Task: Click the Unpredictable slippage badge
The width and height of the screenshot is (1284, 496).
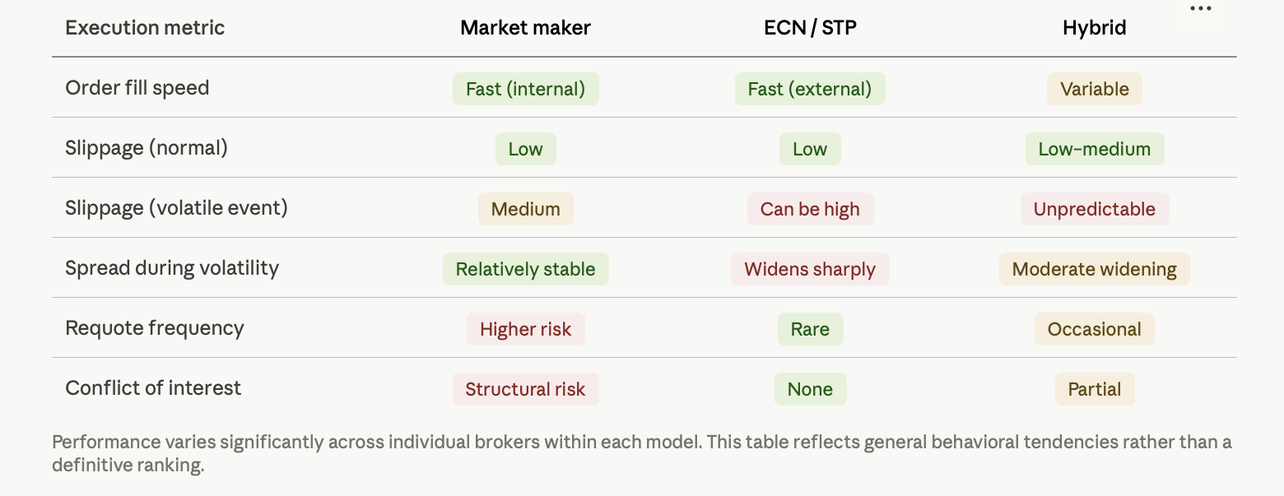Action: click(1094, 209)
